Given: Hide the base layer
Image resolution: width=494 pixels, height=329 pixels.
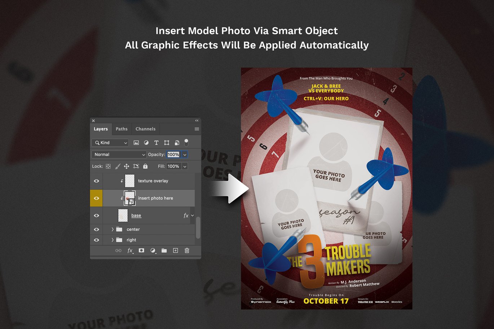Looking at the screenshot, I should click(x=96, y=215).
